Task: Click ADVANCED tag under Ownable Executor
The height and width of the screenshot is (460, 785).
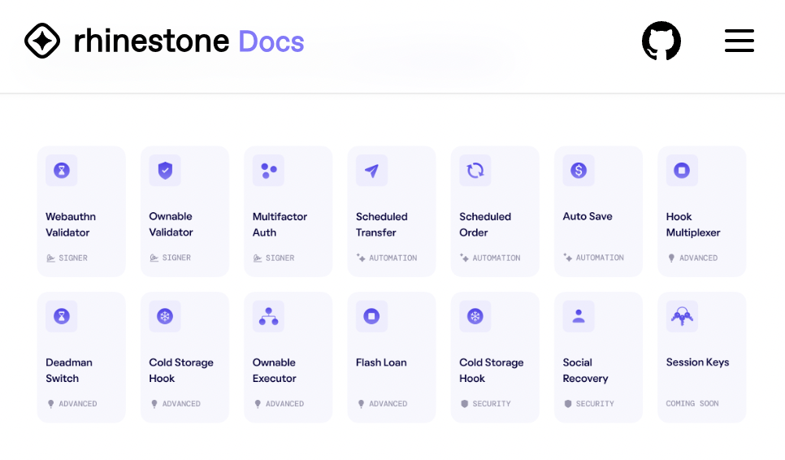Action: click(x=279, y=404)
